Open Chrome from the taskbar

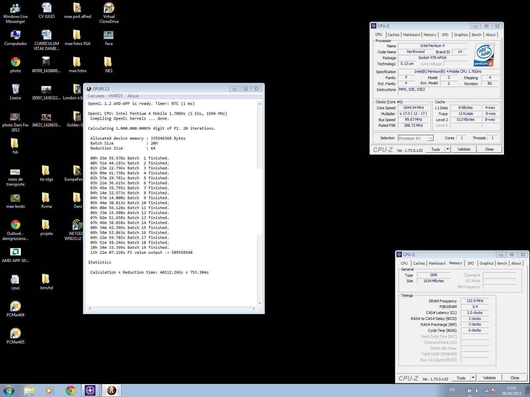tap(70, 391)
